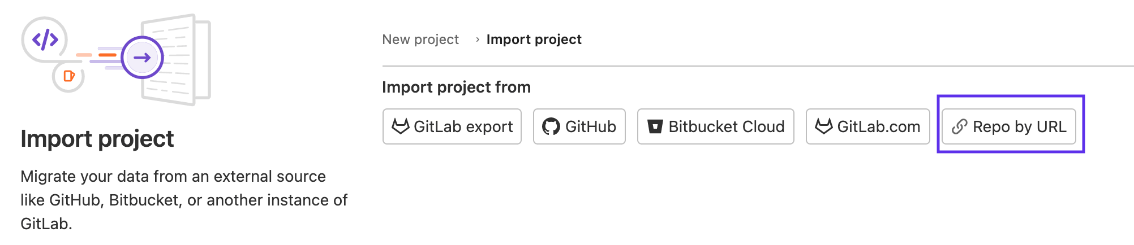The width and height of the screenshot is (1134, 245).
Task: Click the small orange icon in illustration
Action: pos(68,76)
